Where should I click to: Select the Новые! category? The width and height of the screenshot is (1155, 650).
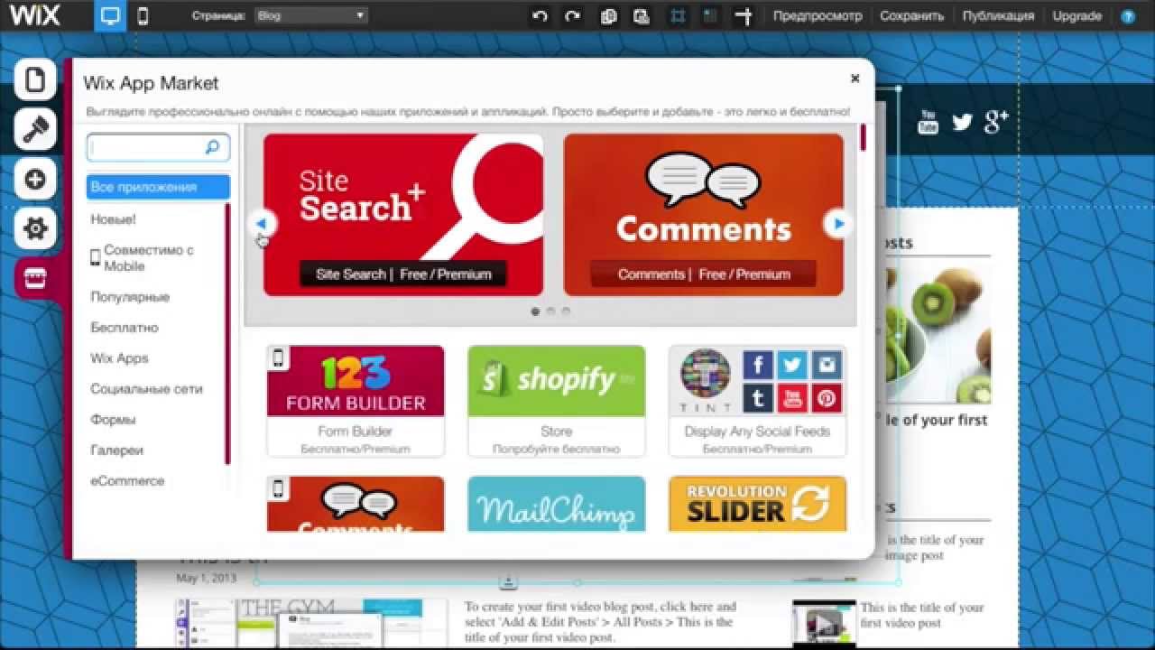pyautogui.click(x=114, y=219)
